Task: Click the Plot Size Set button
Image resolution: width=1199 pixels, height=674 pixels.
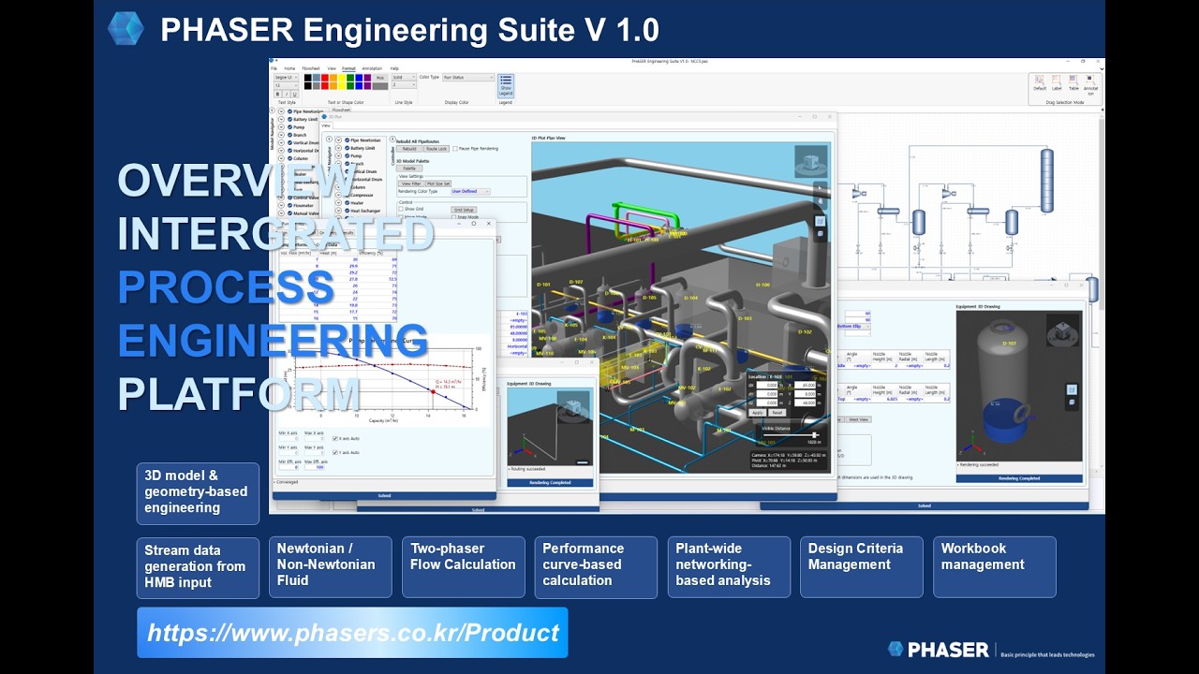Action: 438,183
